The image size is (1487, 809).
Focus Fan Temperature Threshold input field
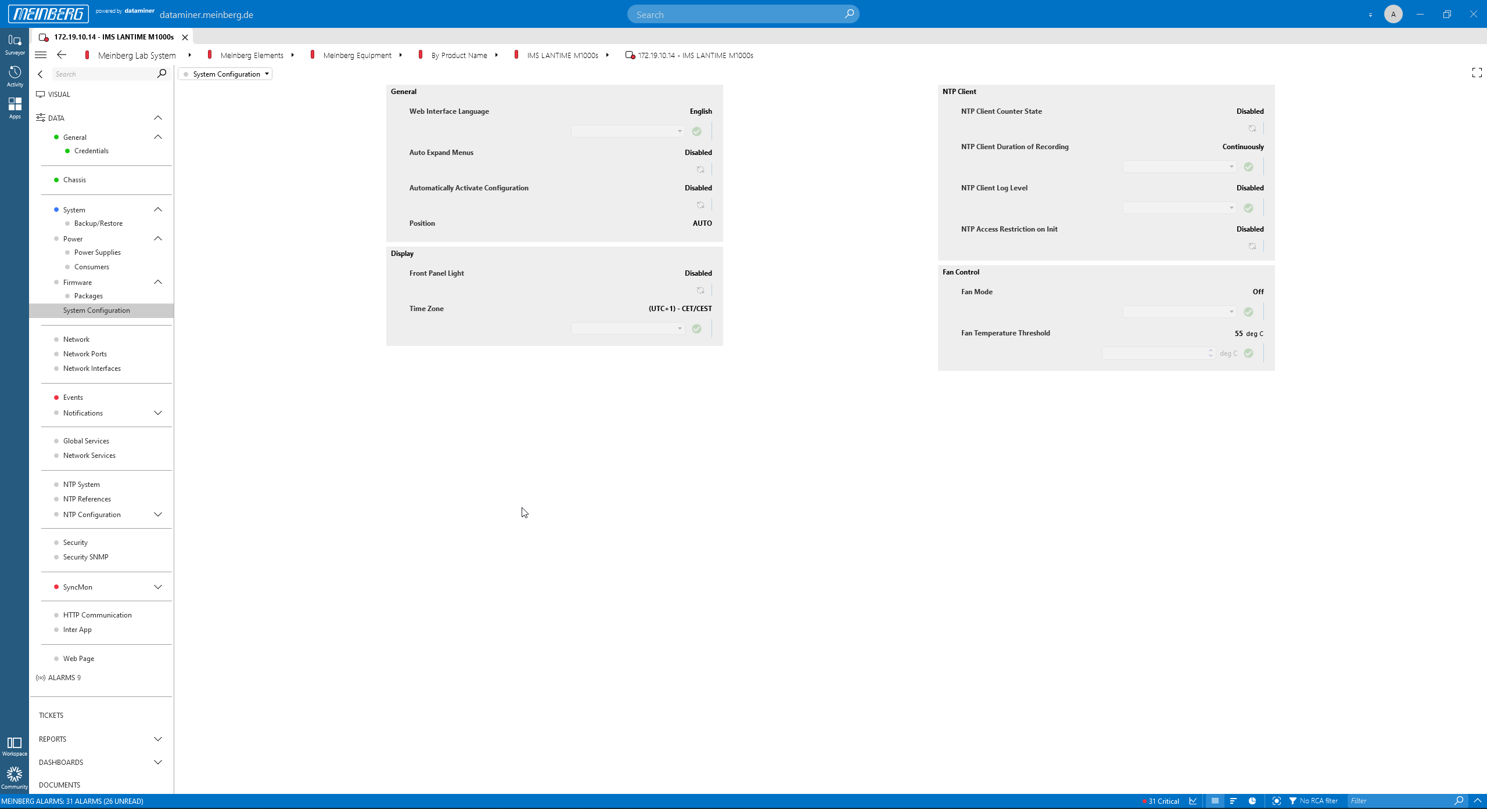(x=1154, y=353)
